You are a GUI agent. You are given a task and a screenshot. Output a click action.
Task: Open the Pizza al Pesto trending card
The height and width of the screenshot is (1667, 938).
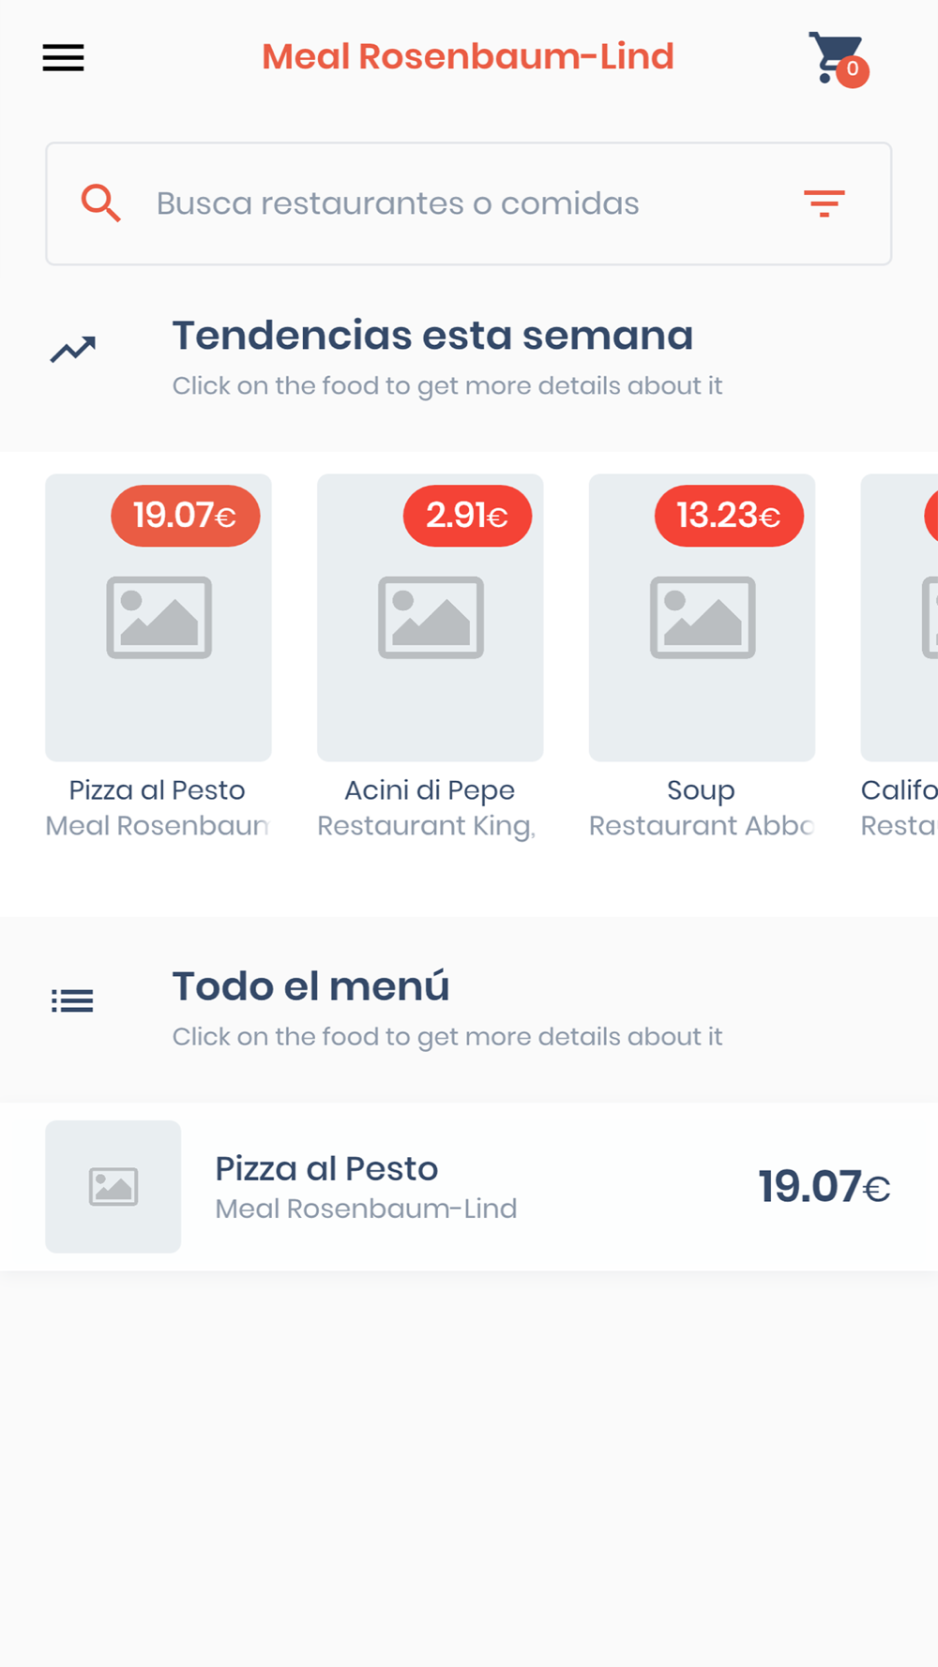coord(159,656)
